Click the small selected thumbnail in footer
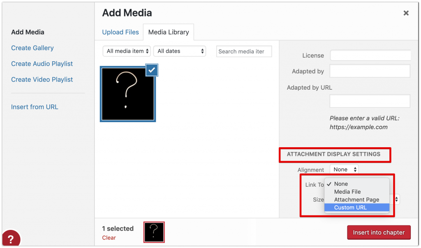421x248 pixels. [154, 232]
